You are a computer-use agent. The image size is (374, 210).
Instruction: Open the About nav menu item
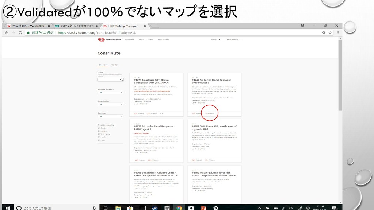pyautogui.click(x=150, y=39)
